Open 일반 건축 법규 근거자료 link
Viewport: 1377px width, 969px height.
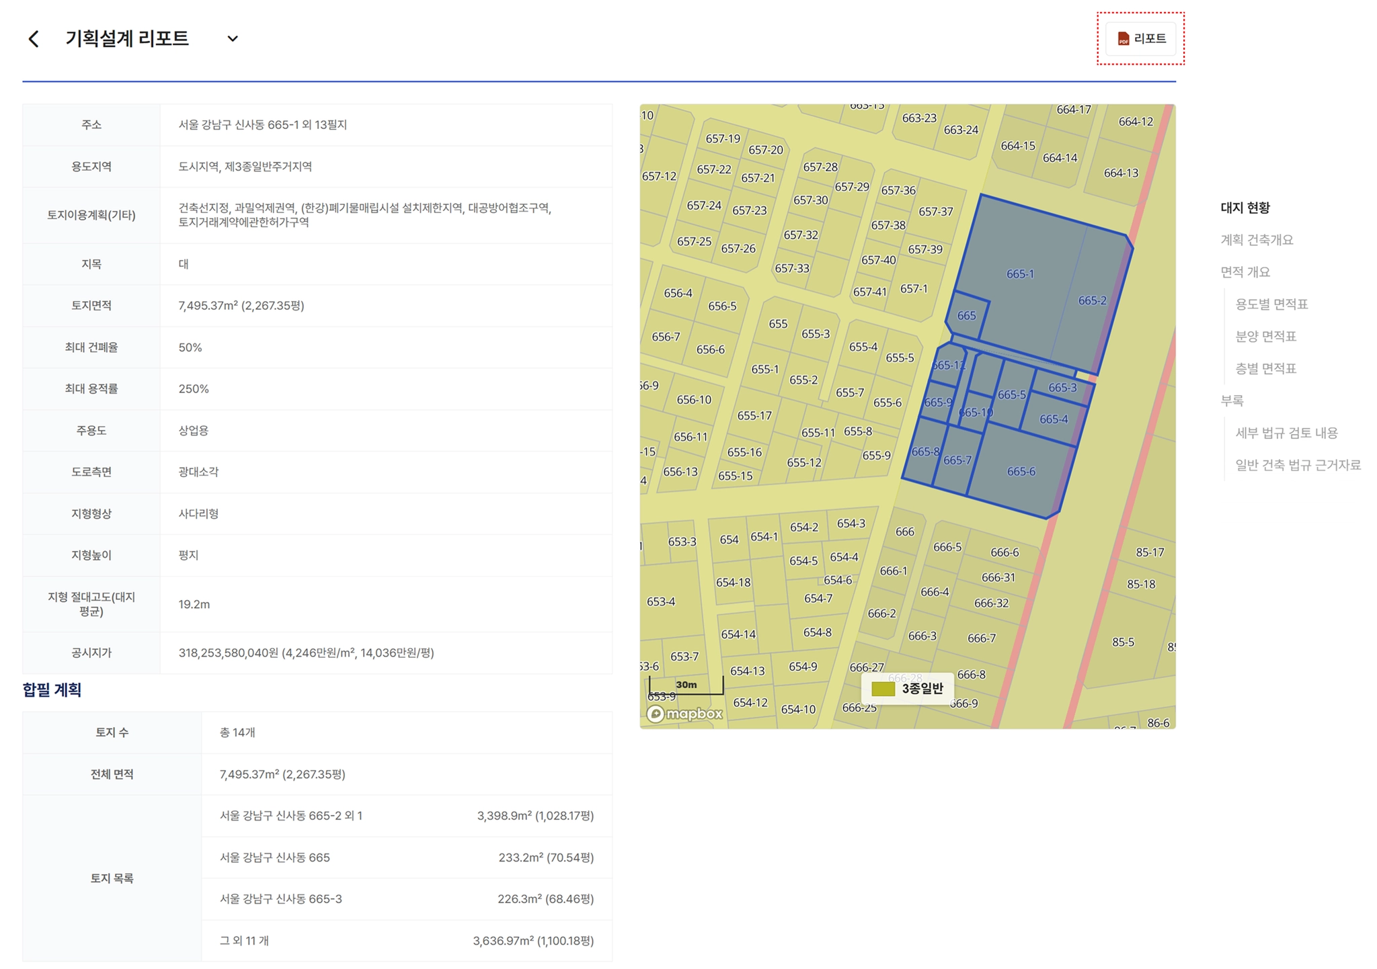(1297, 465)
